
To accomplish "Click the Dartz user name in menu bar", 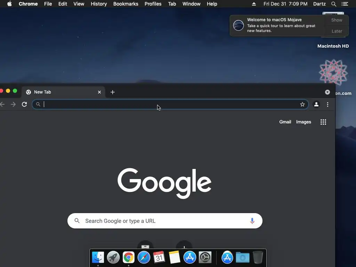I will (319, 4).
